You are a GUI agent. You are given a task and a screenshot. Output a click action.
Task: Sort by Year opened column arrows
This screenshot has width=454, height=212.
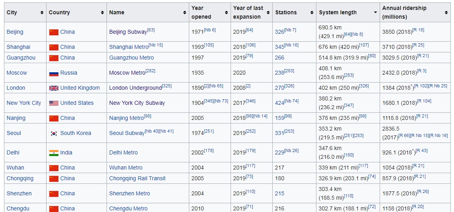[227, 13]
